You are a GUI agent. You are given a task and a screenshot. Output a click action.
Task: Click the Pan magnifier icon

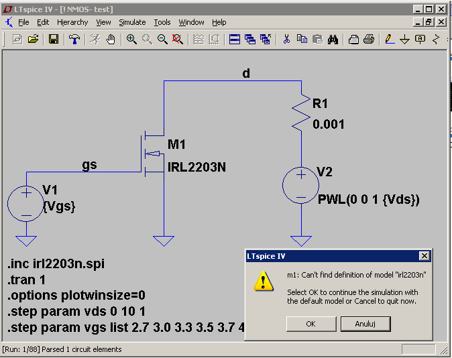point(147,39)
